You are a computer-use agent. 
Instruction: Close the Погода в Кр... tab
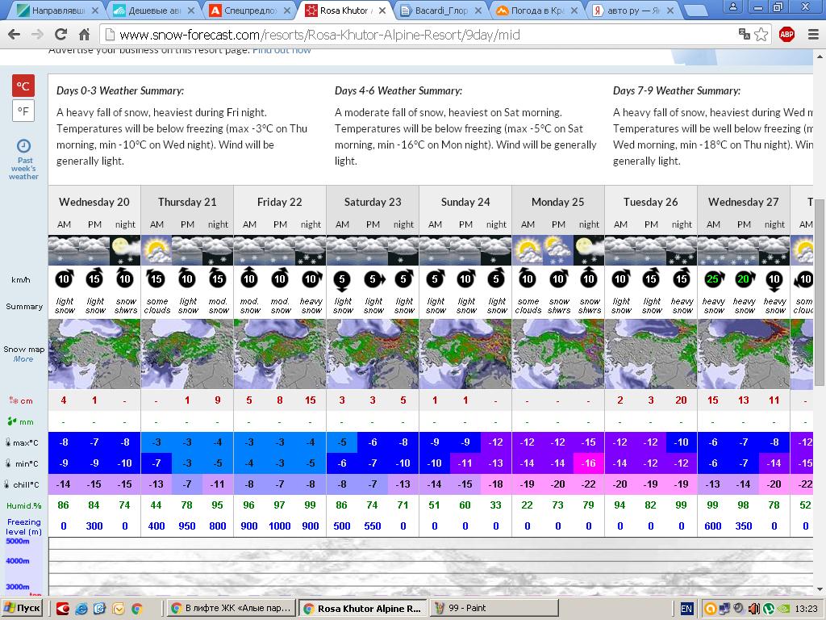[574, 10]
